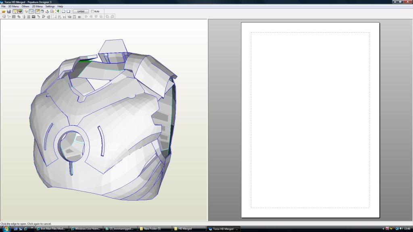Open the 3D Menu

[13, 6]
